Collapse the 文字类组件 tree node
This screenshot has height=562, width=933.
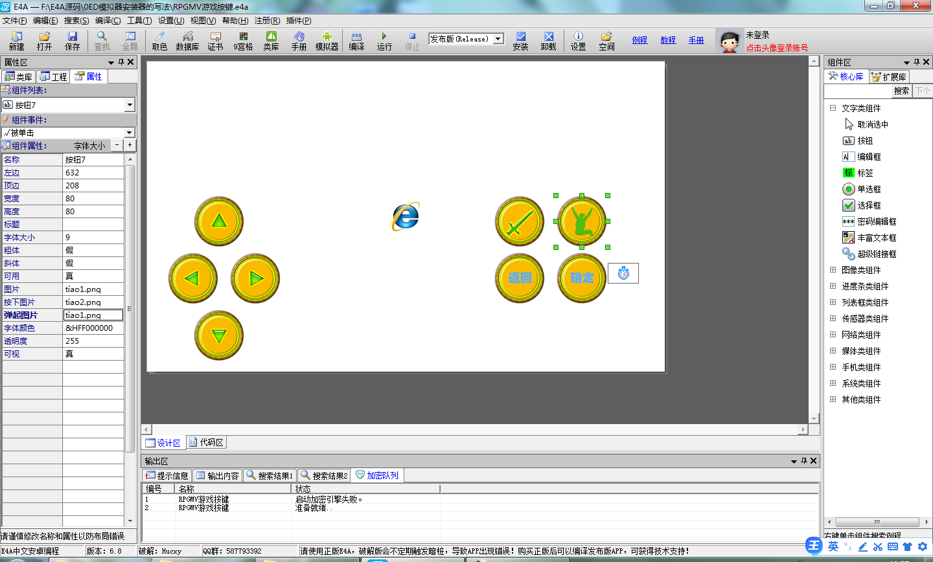pyautogui.click(x=833, y=108)
